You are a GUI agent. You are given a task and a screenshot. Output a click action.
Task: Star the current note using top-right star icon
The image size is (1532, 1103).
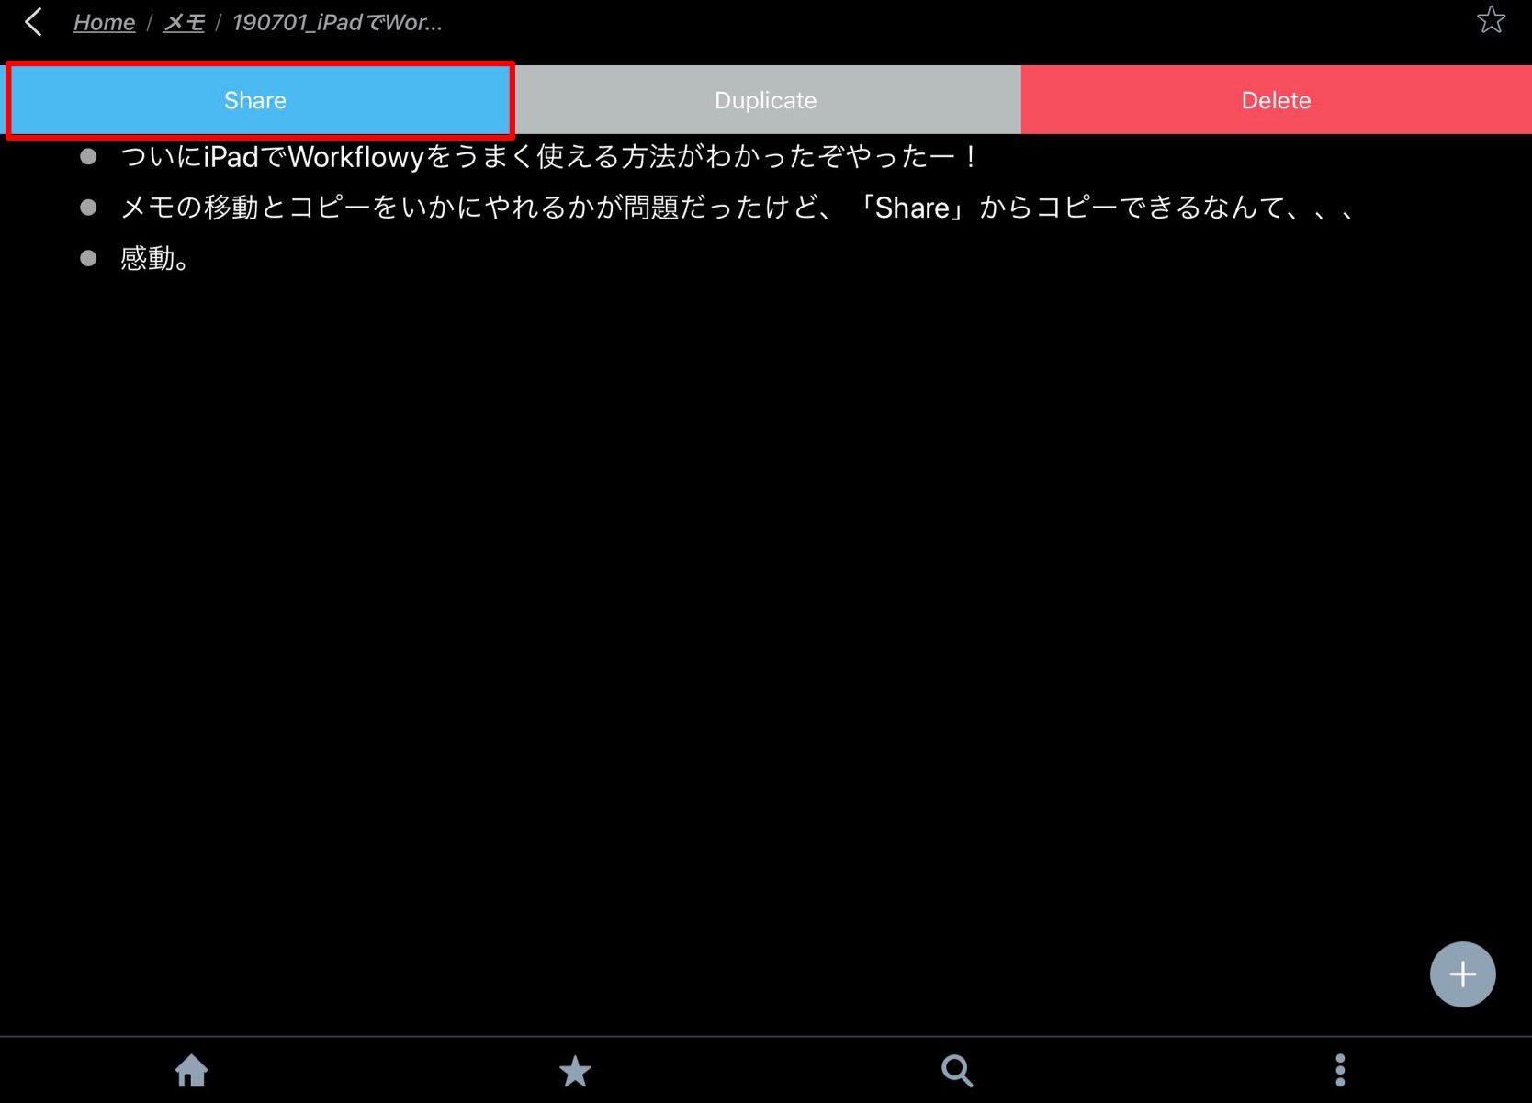click(x=1491, y=20)
